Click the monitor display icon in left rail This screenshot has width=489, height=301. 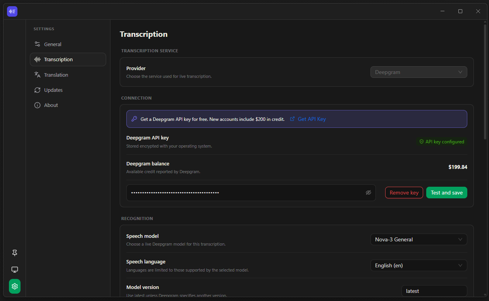[x=15, y=270]
